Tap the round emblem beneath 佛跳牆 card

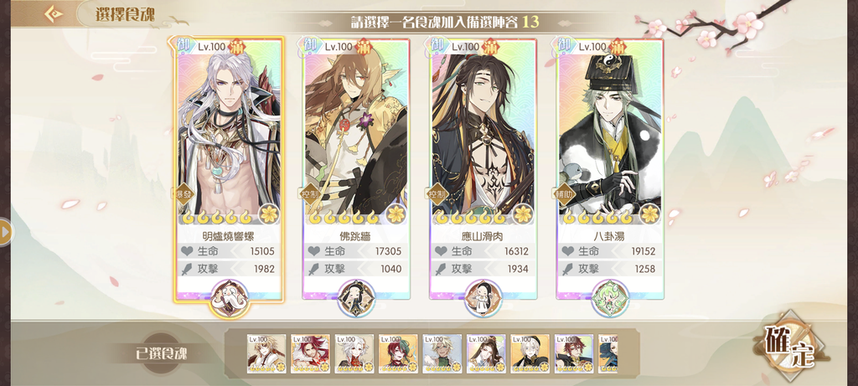[356, 299]
